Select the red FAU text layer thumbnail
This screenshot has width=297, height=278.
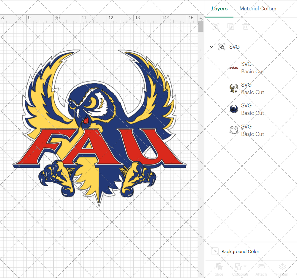[234, 68]
